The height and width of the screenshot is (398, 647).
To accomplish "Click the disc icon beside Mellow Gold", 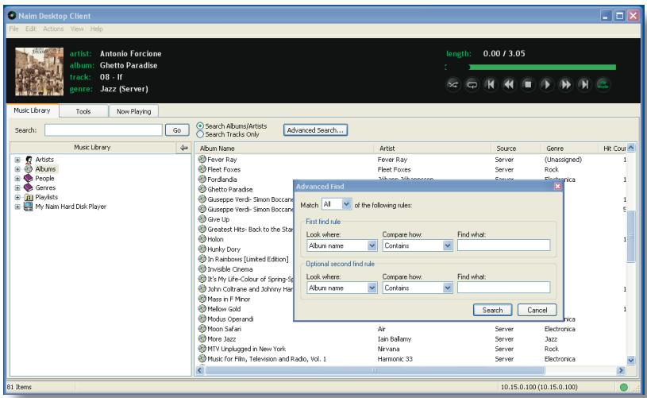I will [202, 308].
